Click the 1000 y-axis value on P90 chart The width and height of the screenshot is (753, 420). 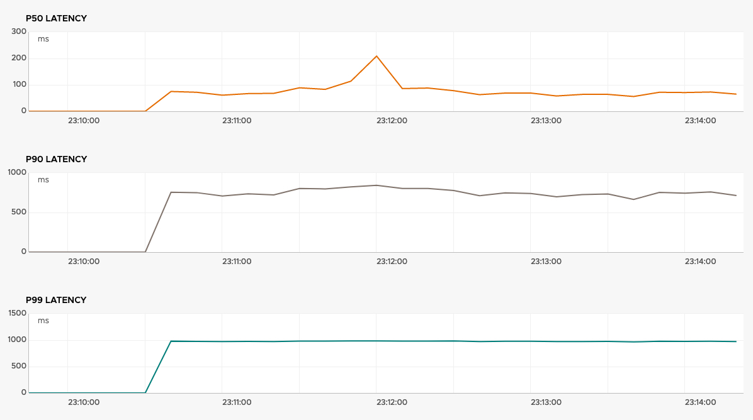click(17, 173)
